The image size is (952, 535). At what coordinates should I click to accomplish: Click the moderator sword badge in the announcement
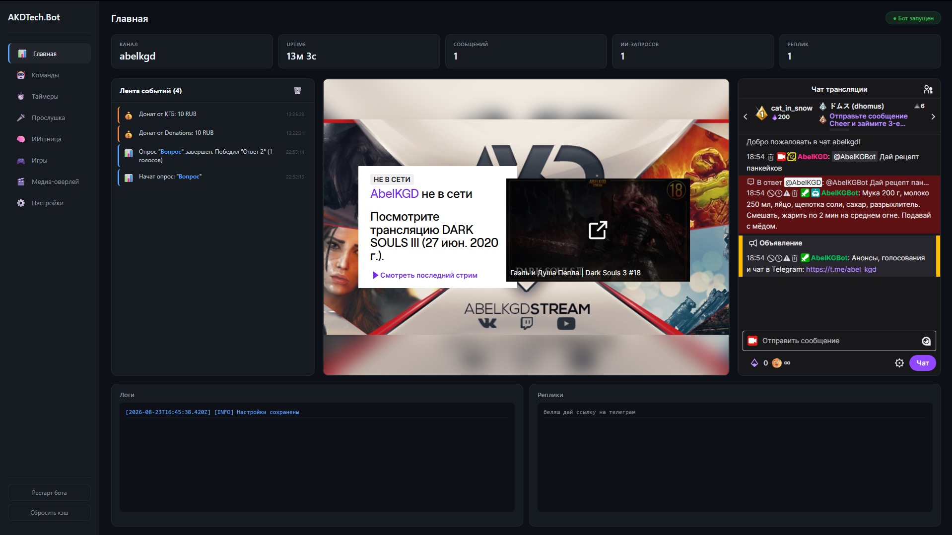805,258
